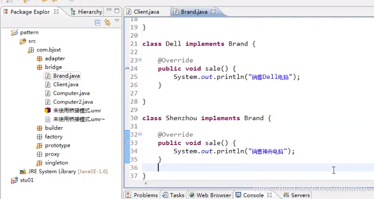
Task: Open Client.java in the package tree
Action: click(x=65, y=84)
